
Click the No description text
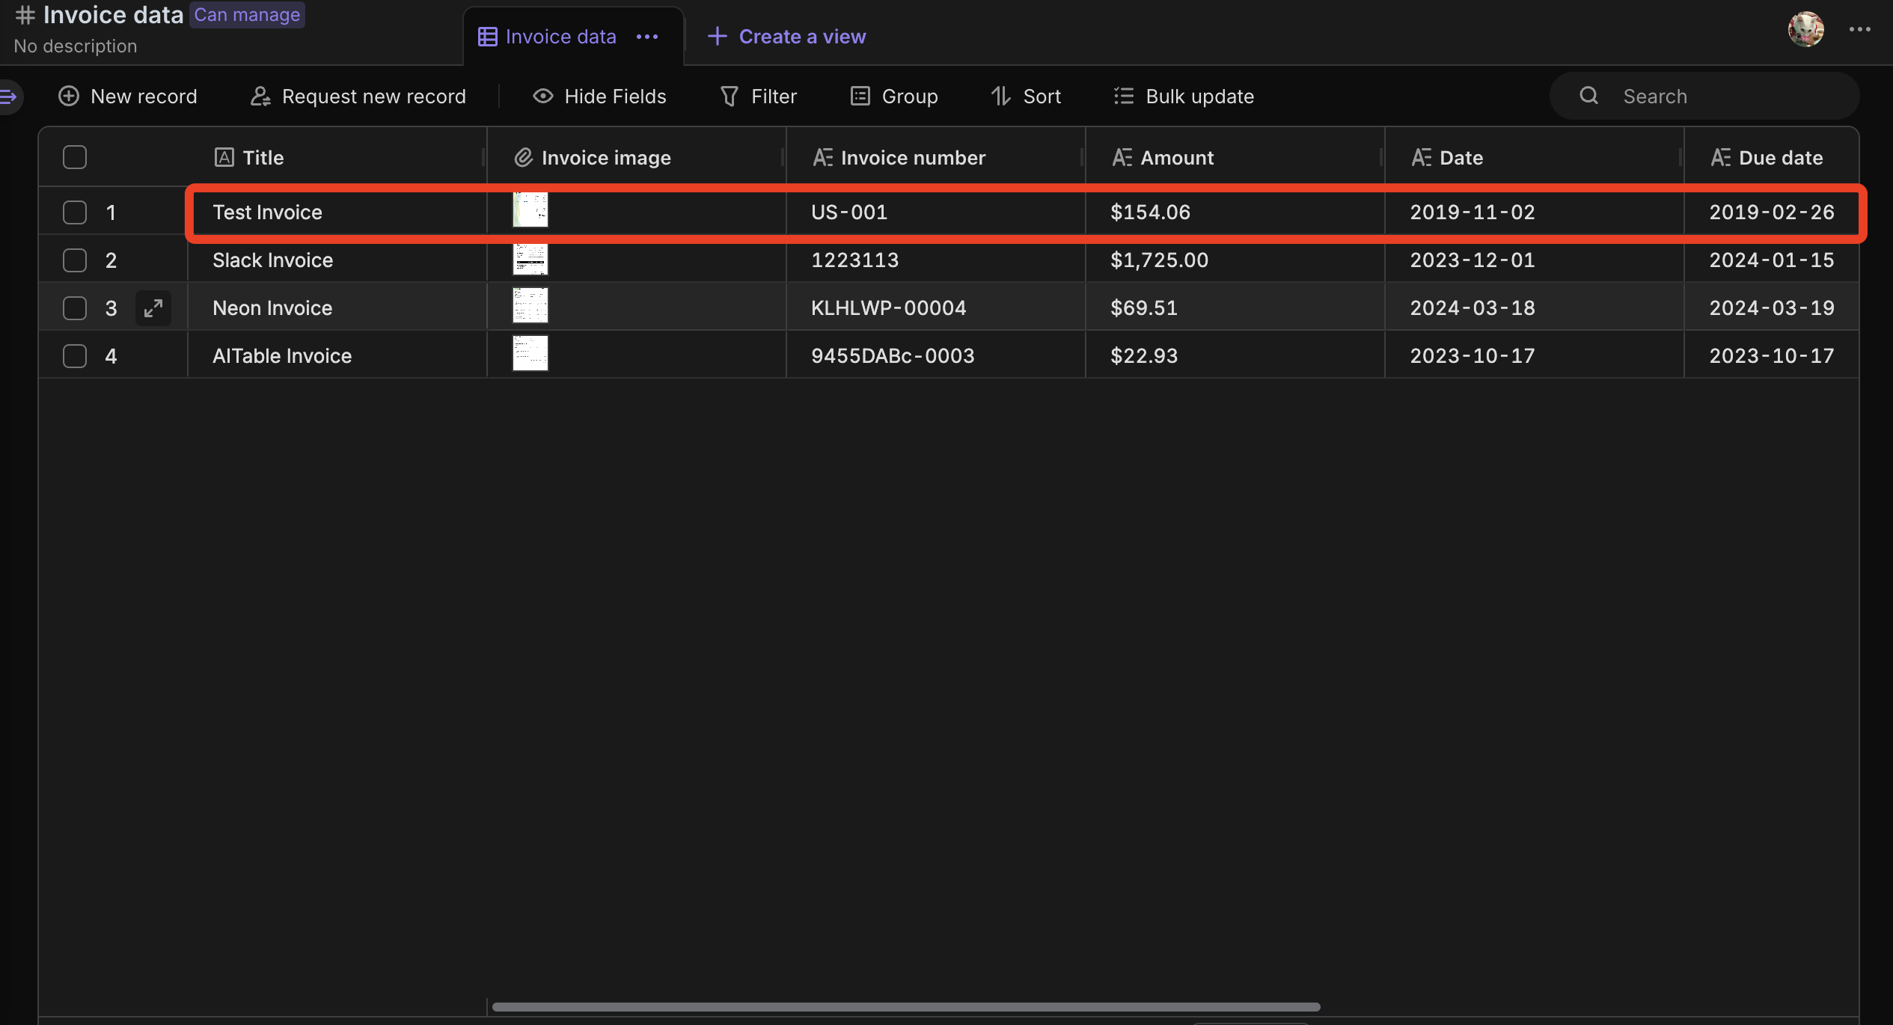pos(76,46)
